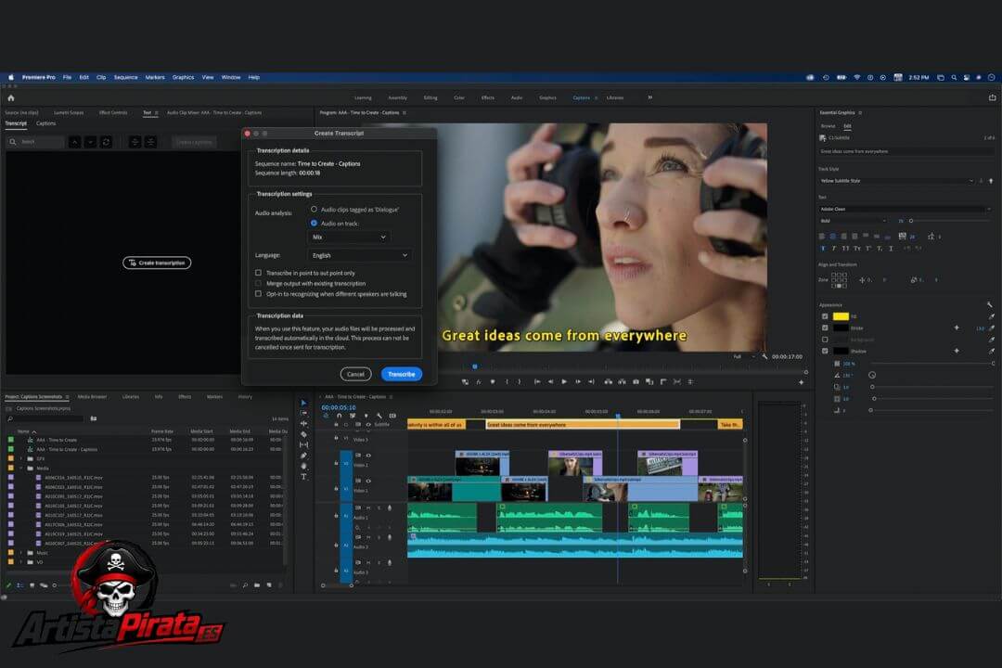Viewport: 1002px width, 668px height.
Task: Play the program monitor
Action: (x=564, y=381)
